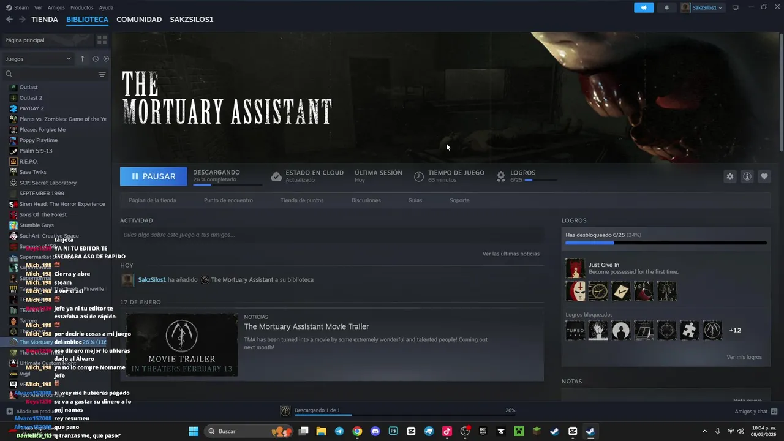784x441 pixels.
Task: Open Google Chrome from the taskbar
Action: point(357,431)
